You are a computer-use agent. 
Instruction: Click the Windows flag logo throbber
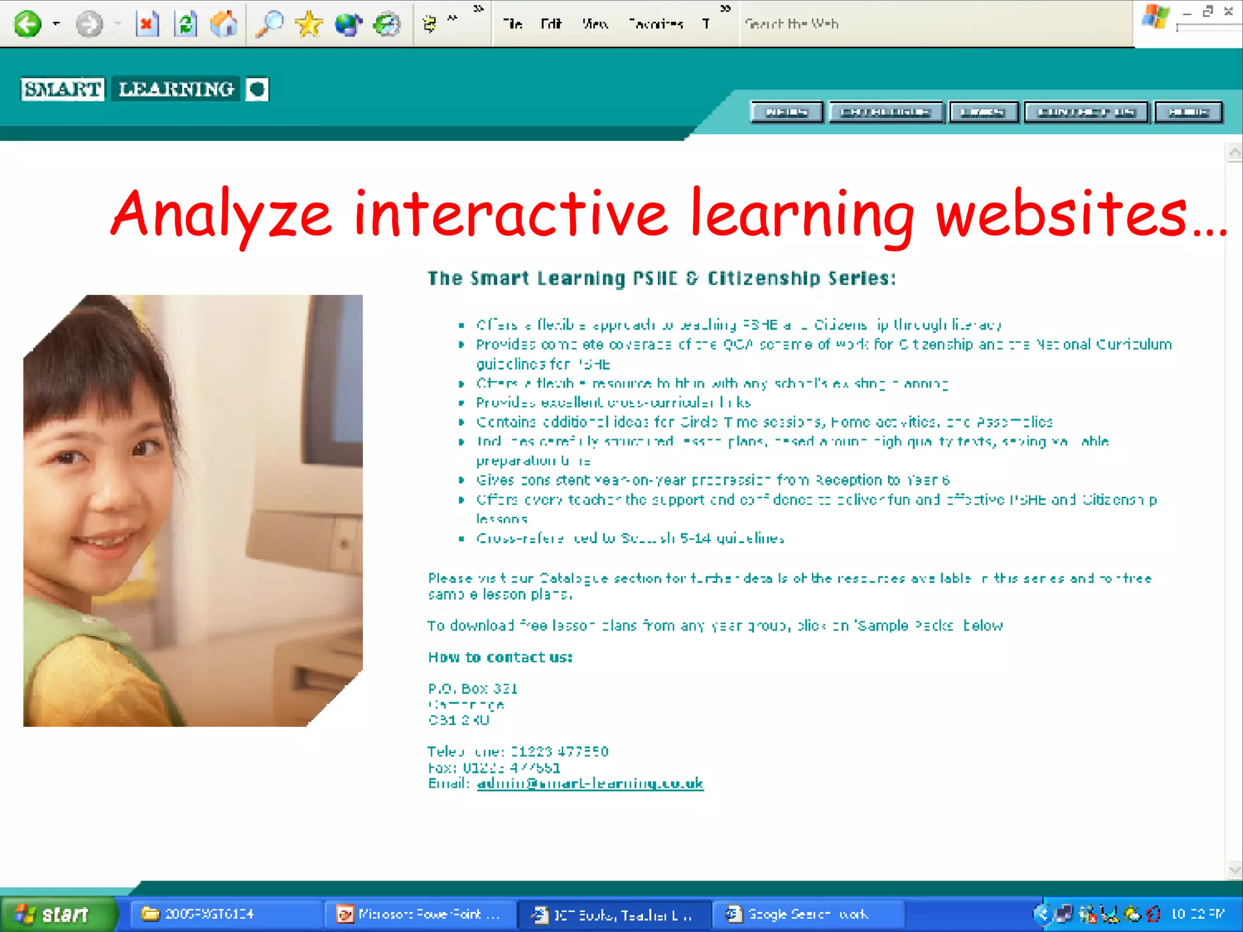pos(1155,17)
